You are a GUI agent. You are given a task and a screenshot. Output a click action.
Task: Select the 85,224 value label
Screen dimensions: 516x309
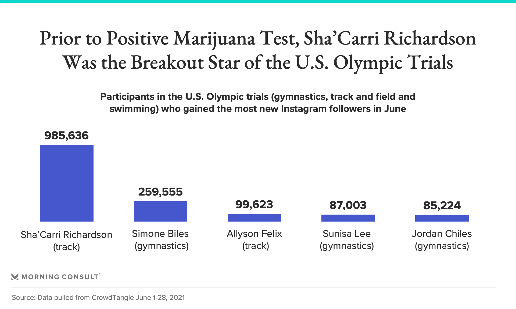(442, 205)
